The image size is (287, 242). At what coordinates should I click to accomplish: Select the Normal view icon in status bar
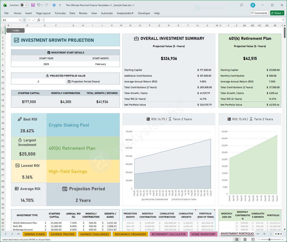pyautogui.click(x=237, y=239)
